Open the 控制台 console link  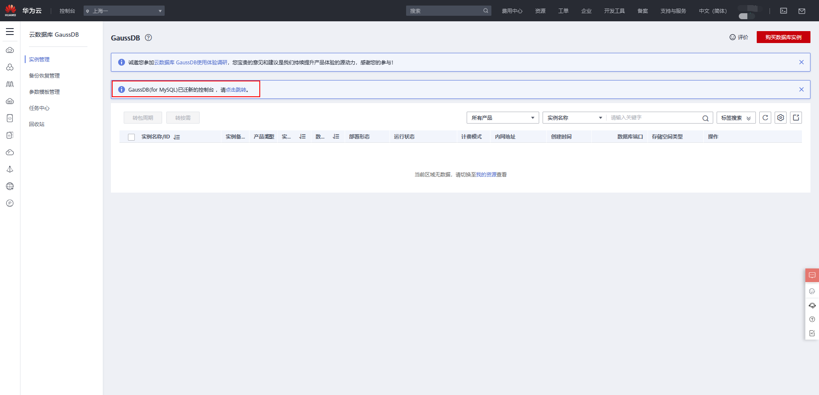tap(67, 11)
